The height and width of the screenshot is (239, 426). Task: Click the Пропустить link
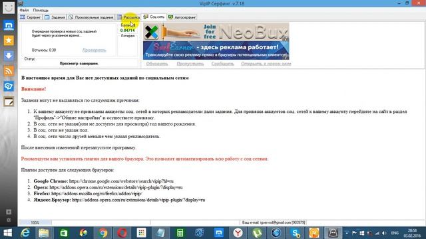190,64
